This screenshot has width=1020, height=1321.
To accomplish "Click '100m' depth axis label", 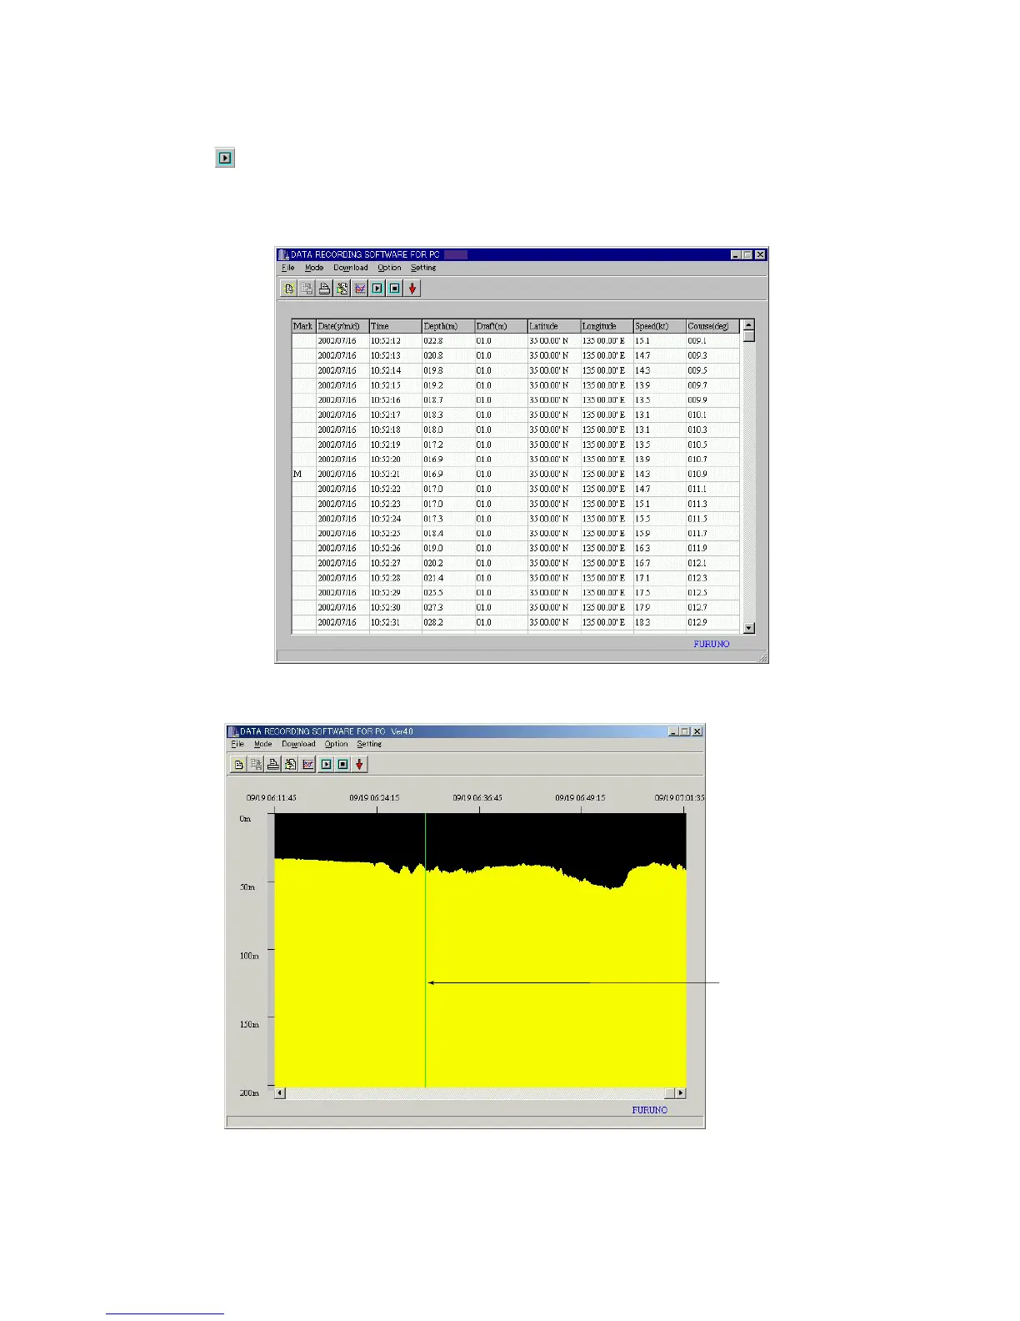I will point(249,956).
